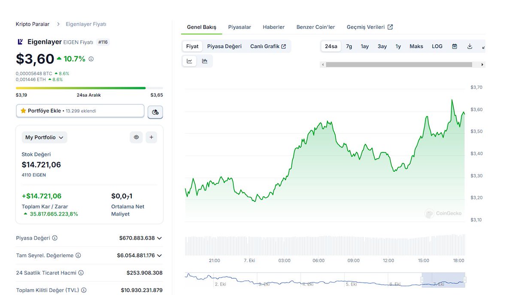Click the volume bars below the chart

point(325,246)
